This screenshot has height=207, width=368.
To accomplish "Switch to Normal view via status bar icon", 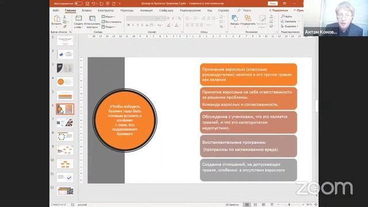I will pos(247,205).
